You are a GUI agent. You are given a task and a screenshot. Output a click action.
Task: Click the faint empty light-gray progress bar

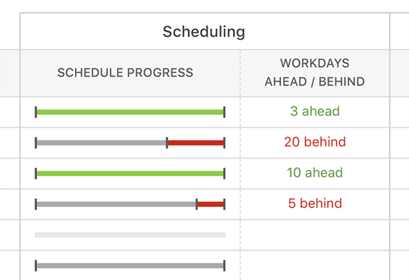click(x=130, y=235)
